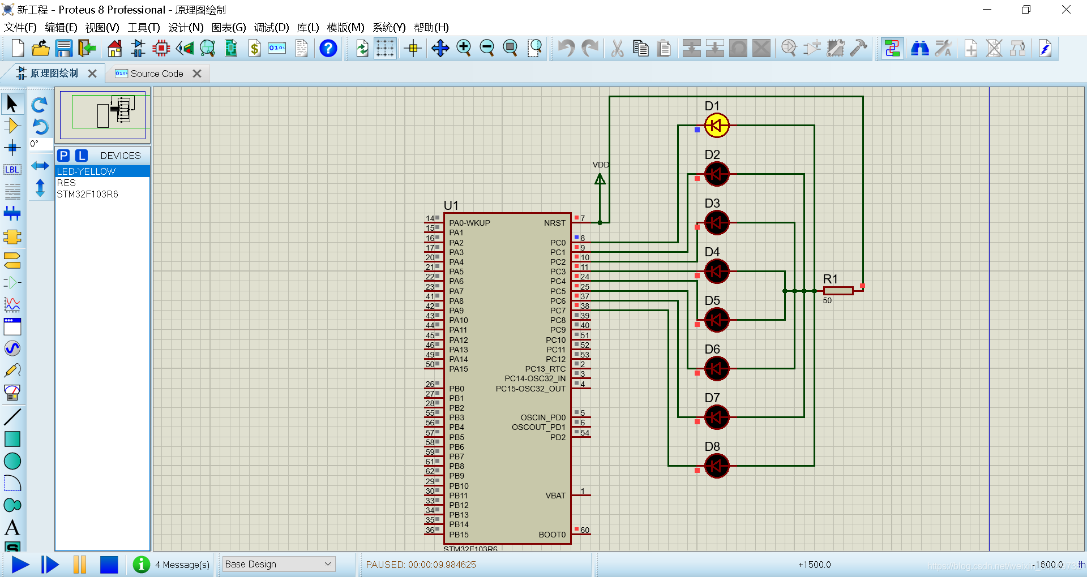Click the Play simulation button

click(x=20, y=565)
